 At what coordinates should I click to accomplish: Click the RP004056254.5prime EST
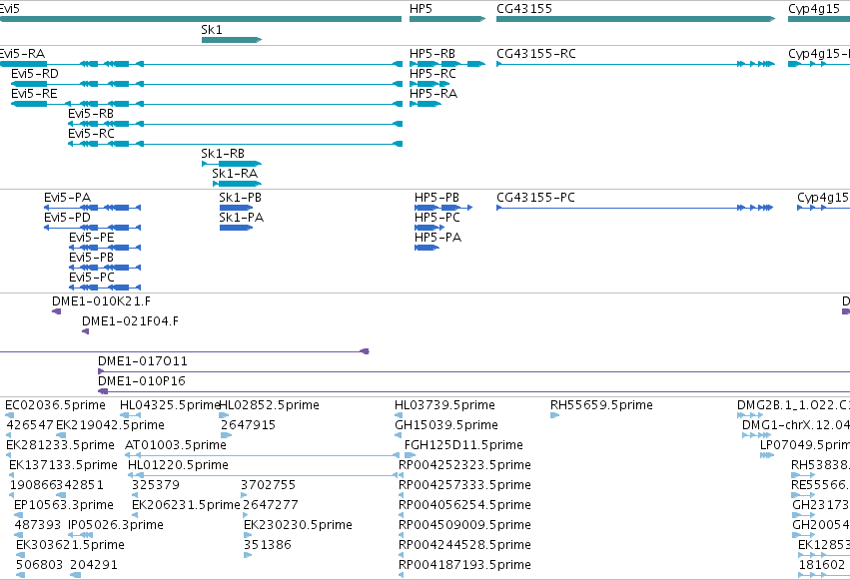(x=401, y=515)
